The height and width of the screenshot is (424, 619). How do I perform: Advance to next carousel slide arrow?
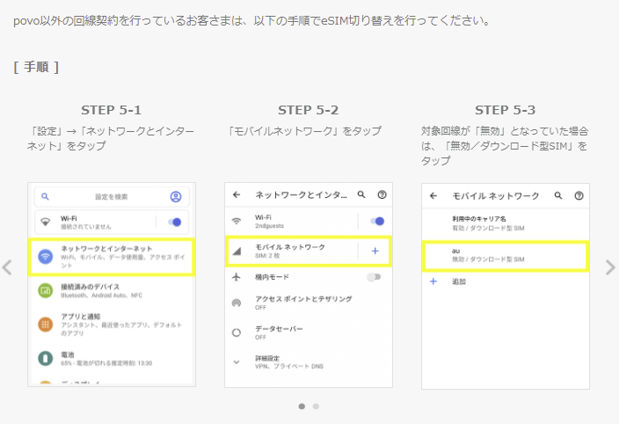tap(610, 267)
